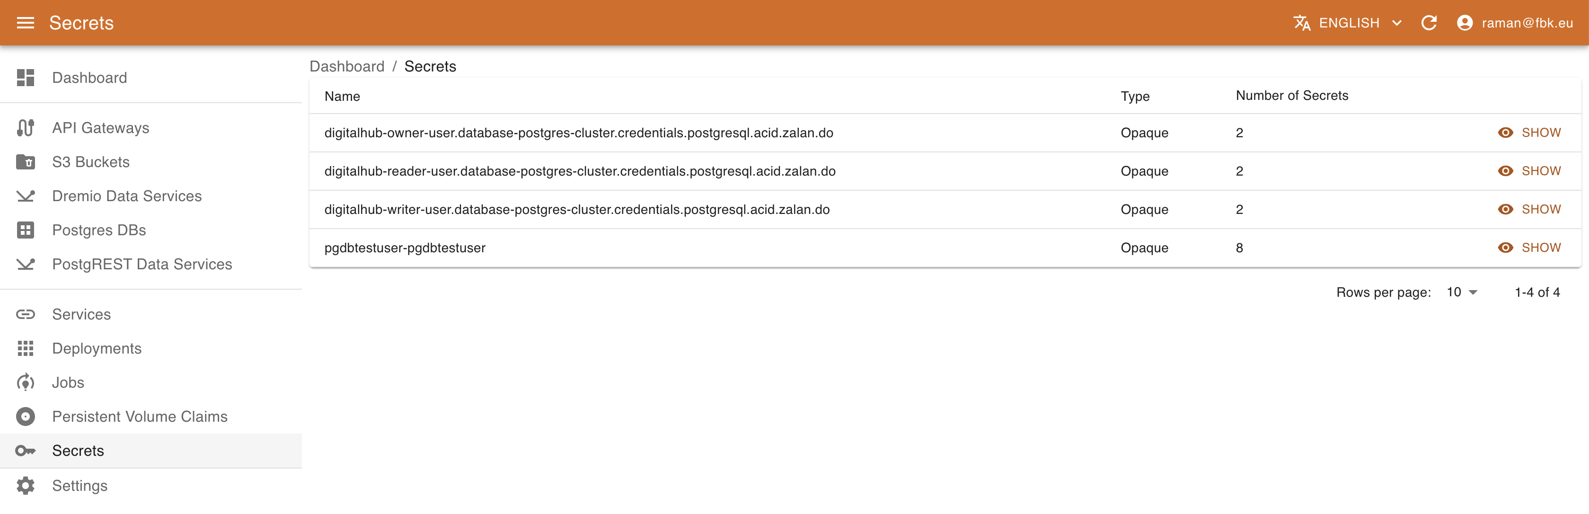Screen dimensions: 1589x514
Task: Select the Dremio Data Services icon
Action: (x=25, y=195)
